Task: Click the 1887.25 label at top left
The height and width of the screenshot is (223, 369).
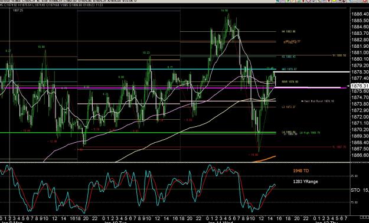Action: [x=18, y=11]
